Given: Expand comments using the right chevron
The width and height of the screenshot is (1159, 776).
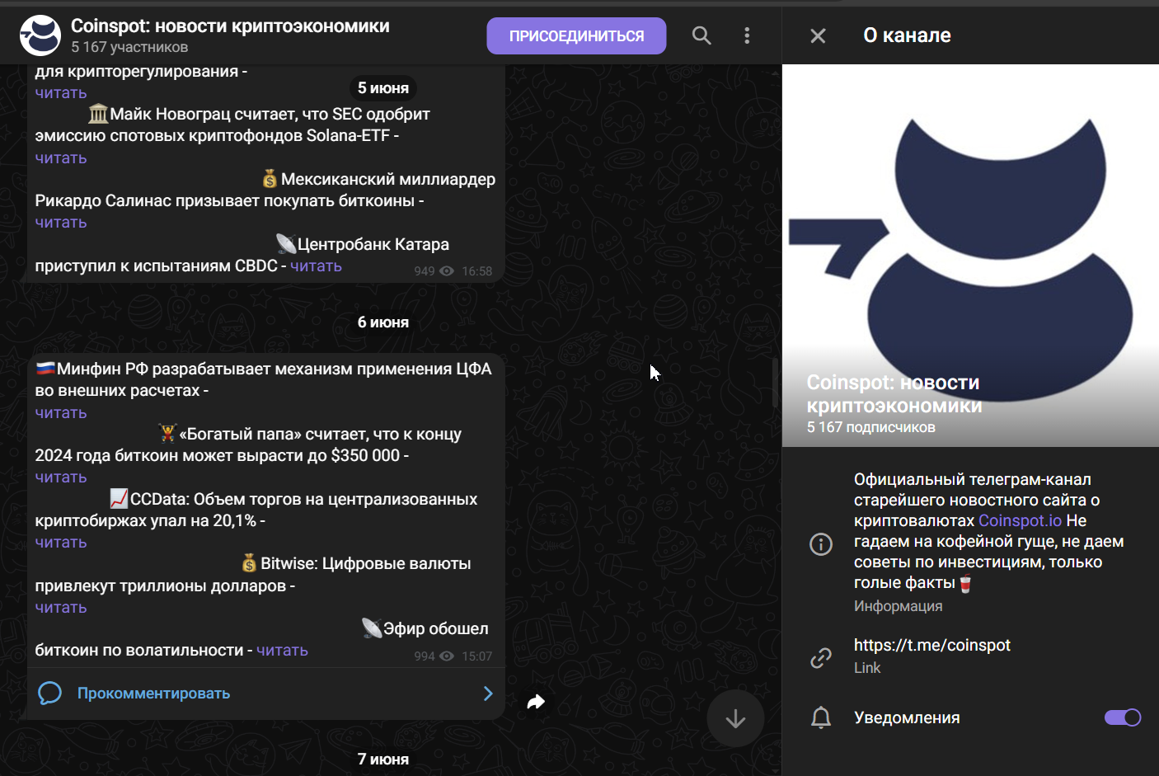Looking at the screenshot, I should click(488, 694).
